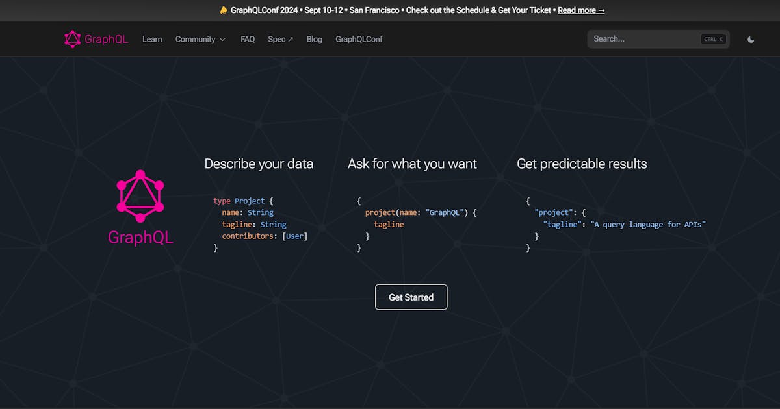Open the GraphQLConf nav link
The height and width of the screenshot is (409, 780).
pos(359,39)
